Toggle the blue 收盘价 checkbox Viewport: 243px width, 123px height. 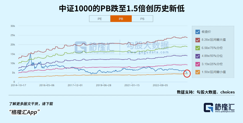point(197,32)
